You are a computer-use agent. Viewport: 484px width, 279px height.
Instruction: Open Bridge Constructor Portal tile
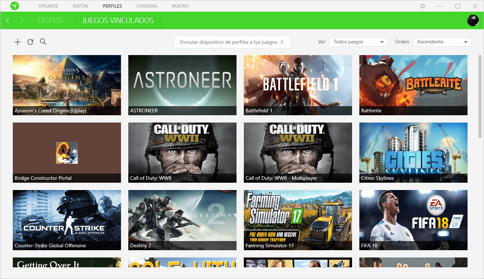[67, 152]
